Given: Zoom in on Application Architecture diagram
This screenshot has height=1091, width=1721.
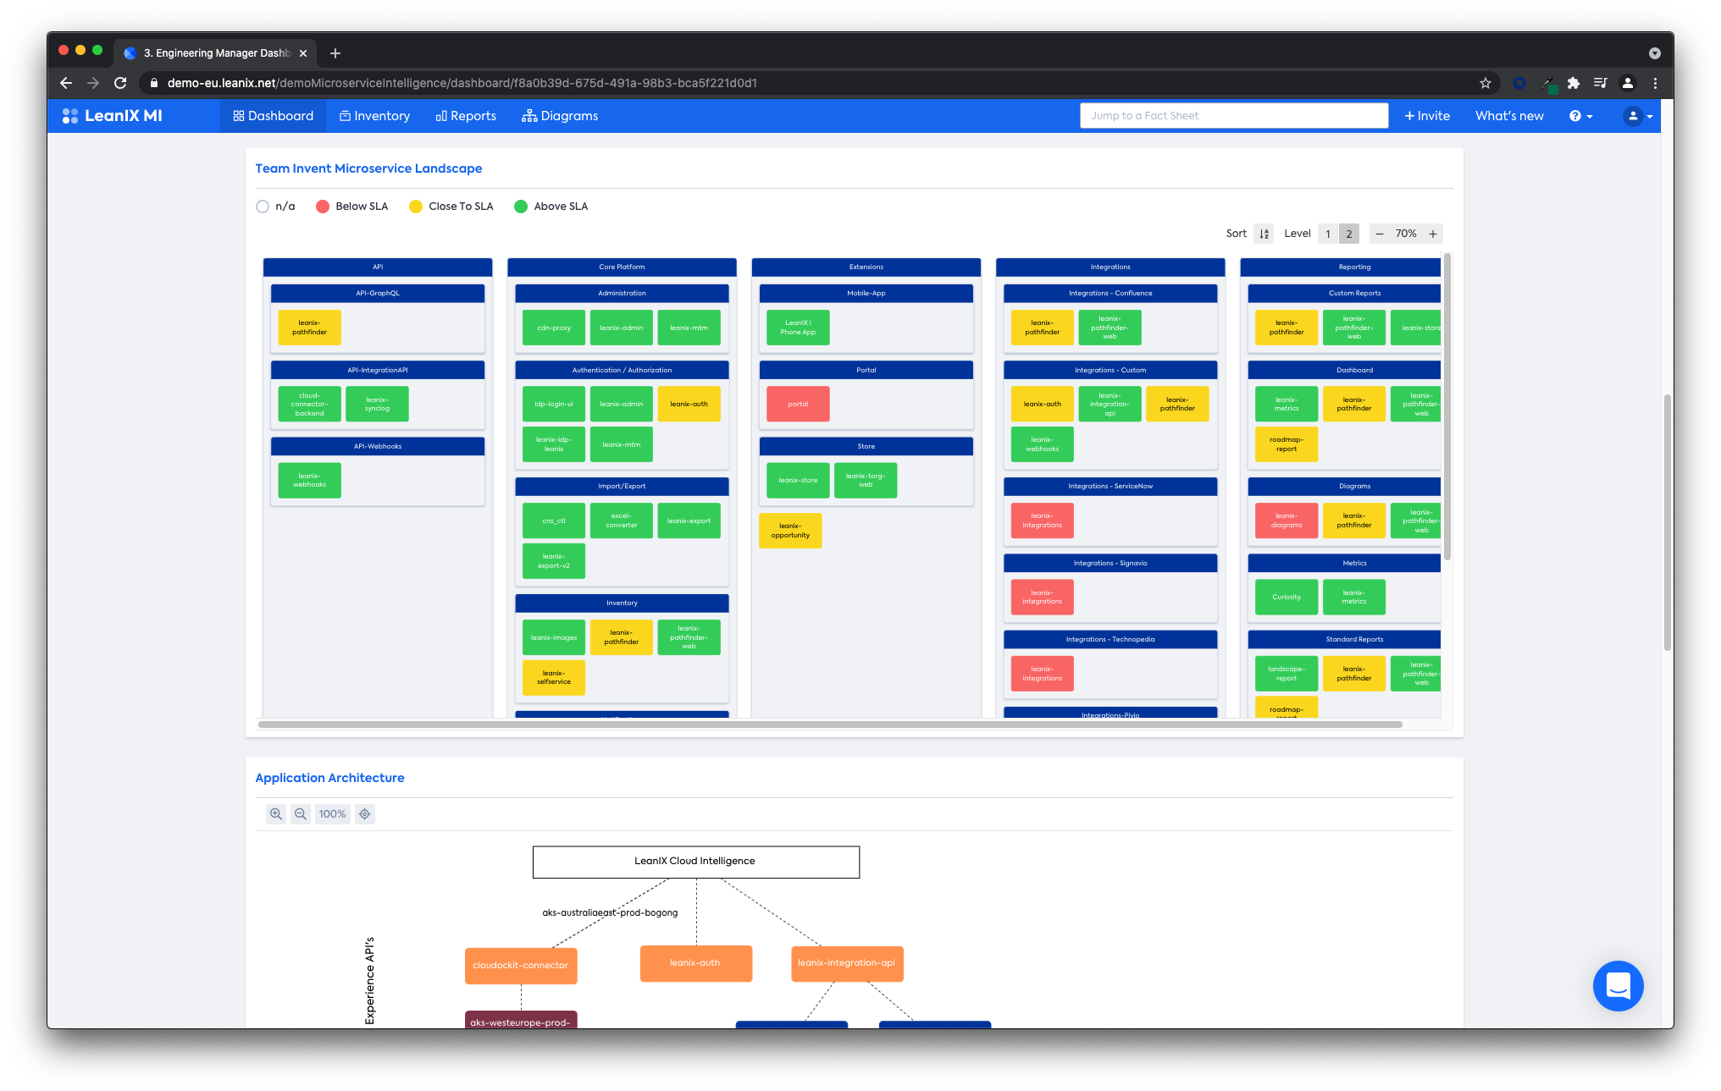Looking at the screenshot, I should (276, 814).
